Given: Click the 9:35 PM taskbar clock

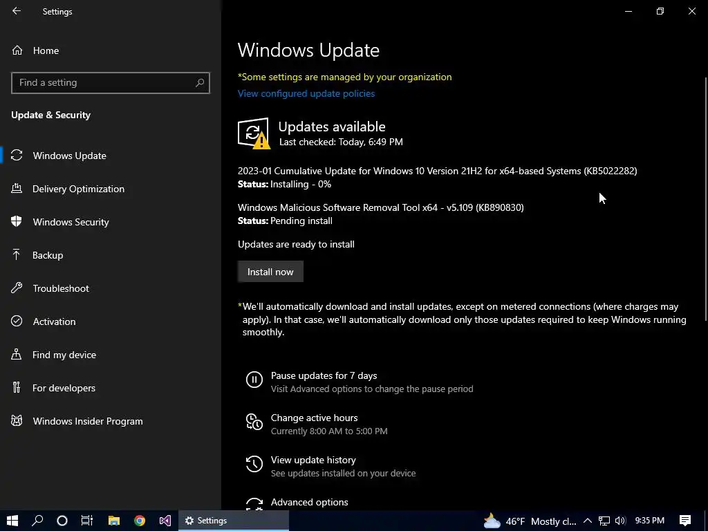Looking at the screenshot, I should pos(649,520).
